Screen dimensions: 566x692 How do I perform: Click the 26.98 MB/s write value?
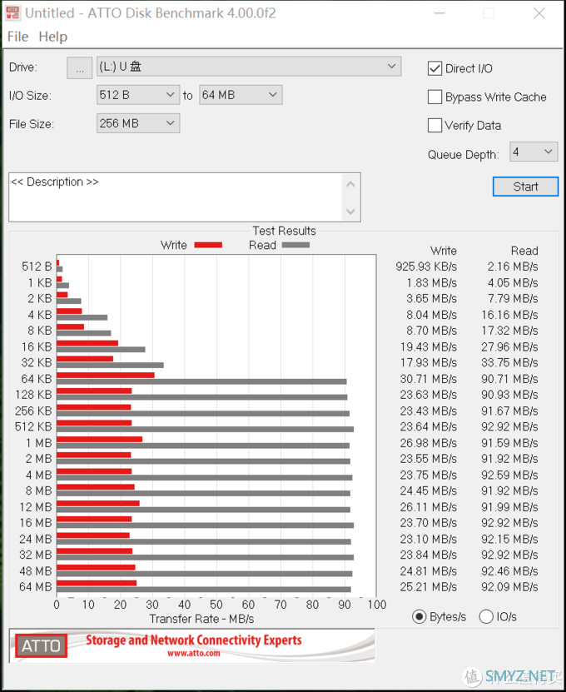(x=429, y=443)
